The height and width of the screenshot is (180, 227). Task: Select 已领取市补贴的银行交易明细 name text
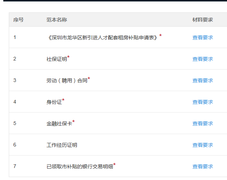click(x=80, y=167)
